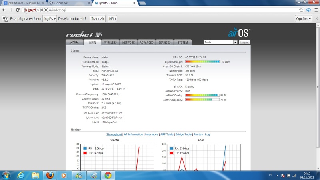Click the translate icon in the translation bar
This screenshot has width=320, height=180.
point(5,18)
